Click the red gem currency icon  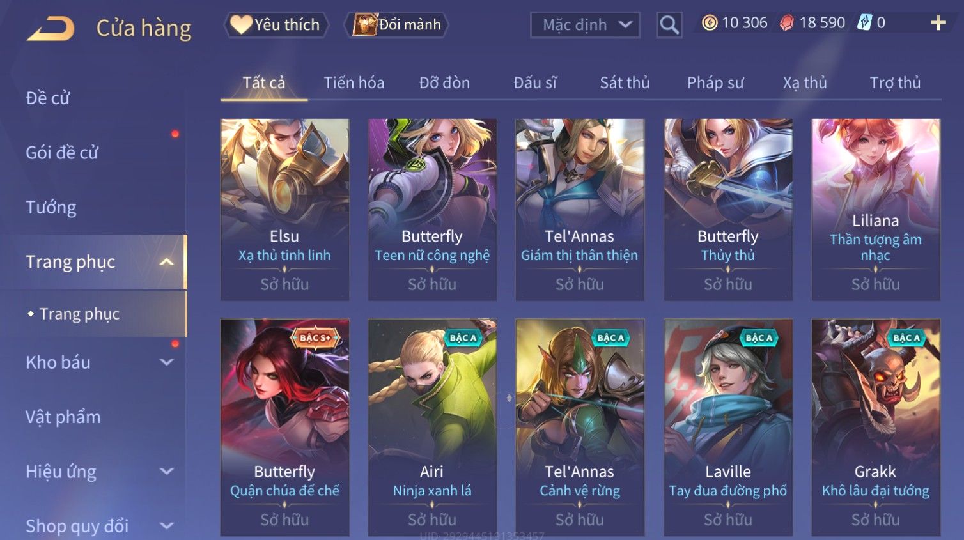click(x=787, y=23)
